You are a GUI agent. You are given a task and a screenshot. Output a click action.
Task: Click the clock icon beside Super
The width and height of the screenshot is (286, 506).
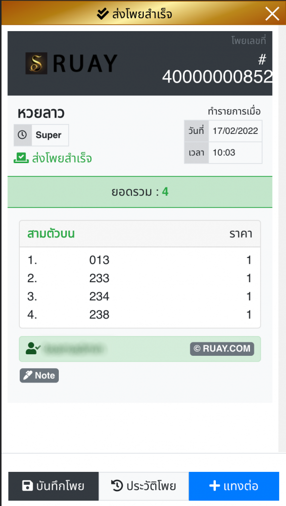22,135
